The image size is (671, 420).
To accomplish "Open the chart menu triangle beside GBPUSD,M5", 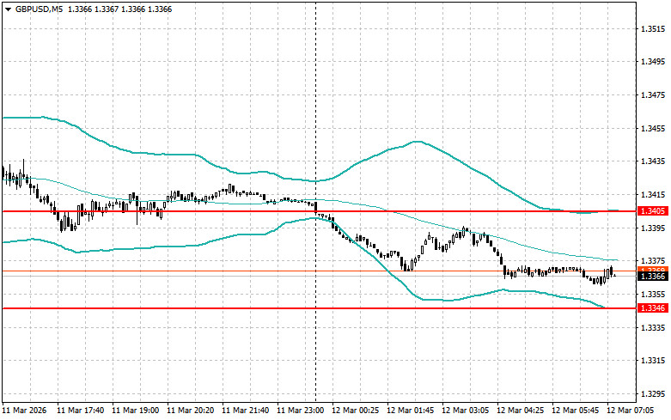I will 8,9.
